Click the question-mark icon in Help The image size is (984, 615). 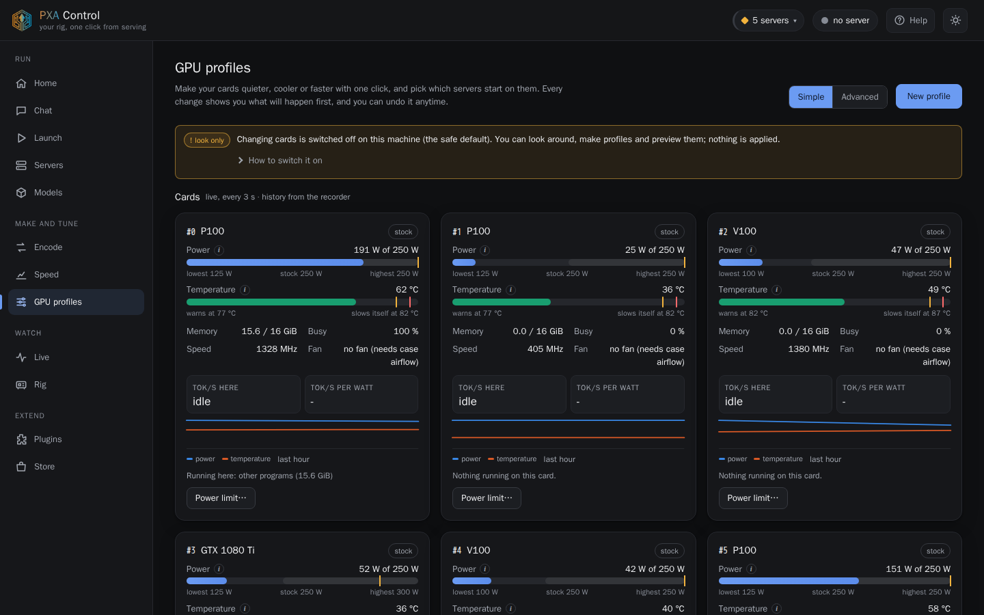coord(900,20)
